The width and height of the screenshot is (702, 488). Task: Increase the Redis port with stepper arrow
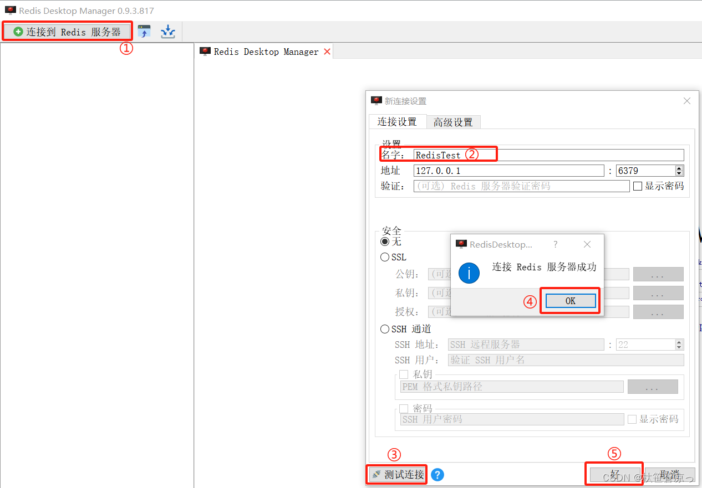coord(679,168)
